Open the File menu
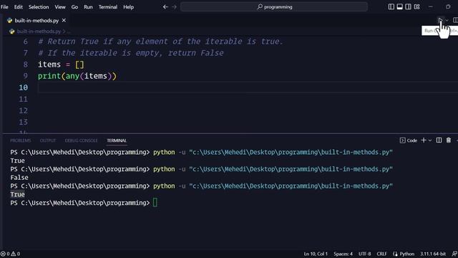 (x=4, y=6)
